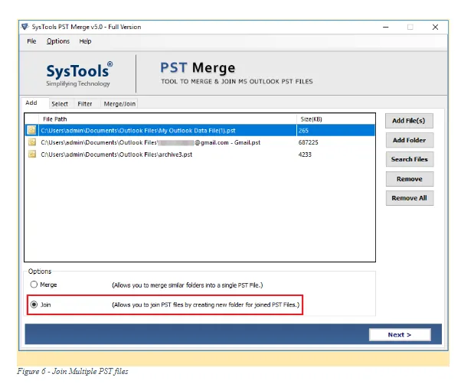This screenshot has height=384, width=461.
Task: Click the PST file icon for Gmail.pst row
Action: coord(31,142)
